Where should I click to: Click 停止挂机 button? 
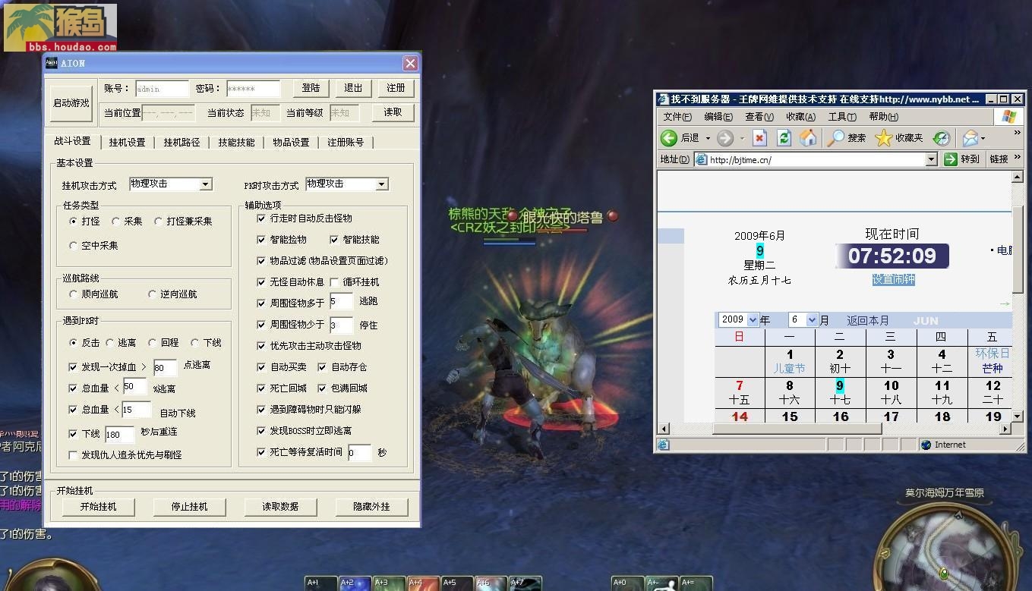click(x=189, y=507)
